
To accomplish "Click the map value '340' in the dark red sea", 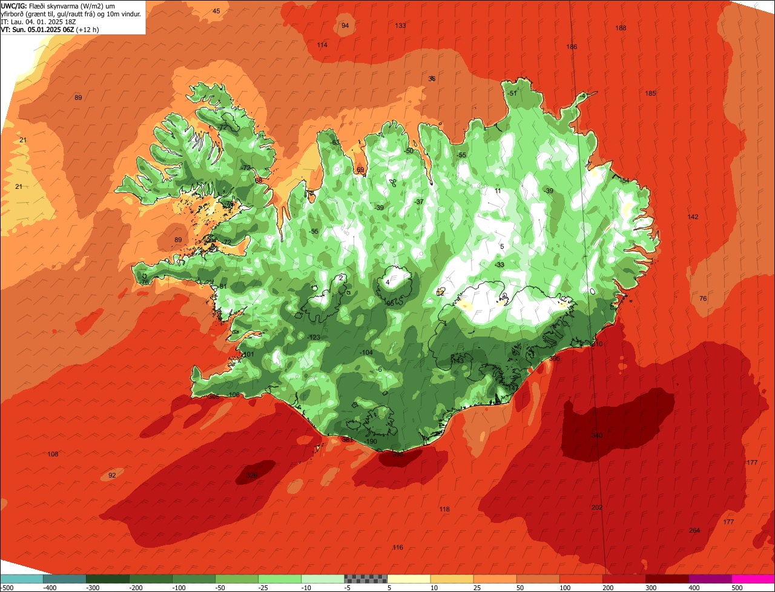I will 597,436.
